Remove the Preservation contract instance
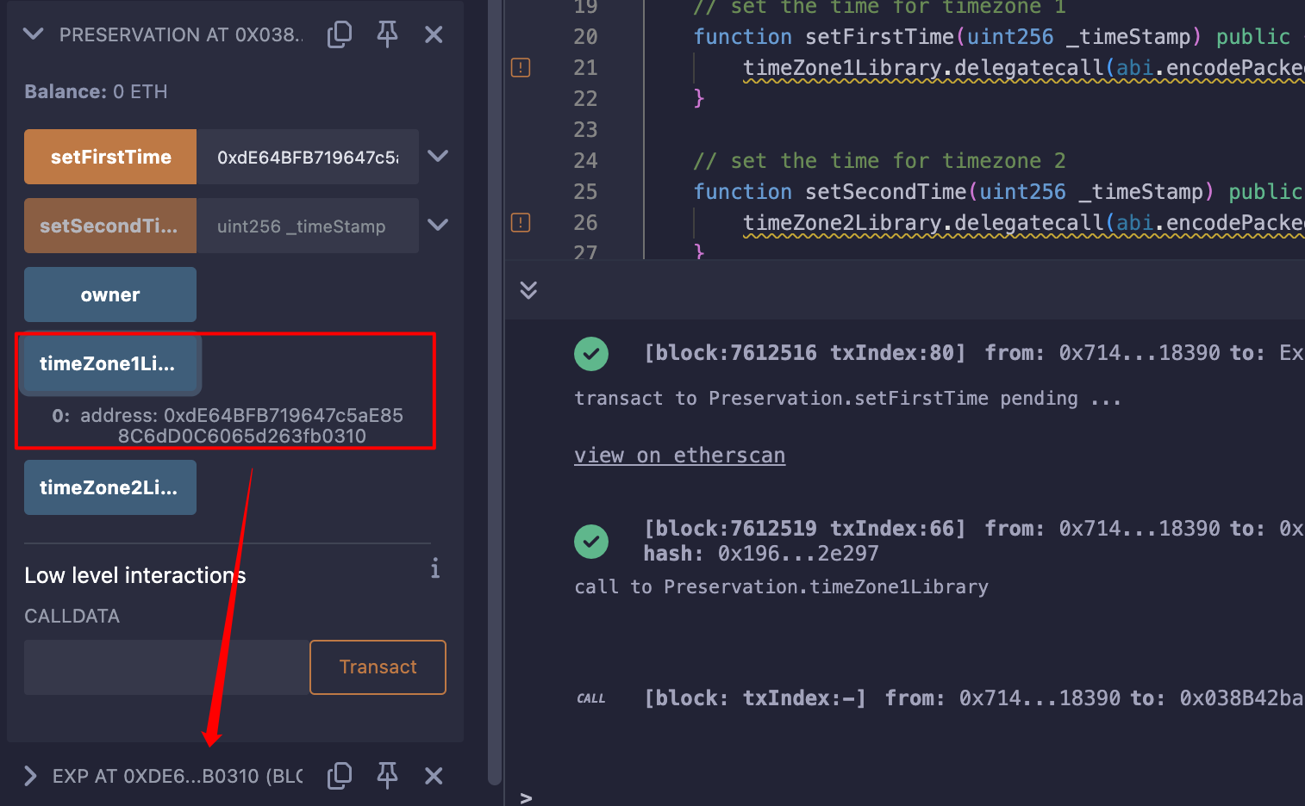This screenshot has height=806, width=1305. coord(434,34)
